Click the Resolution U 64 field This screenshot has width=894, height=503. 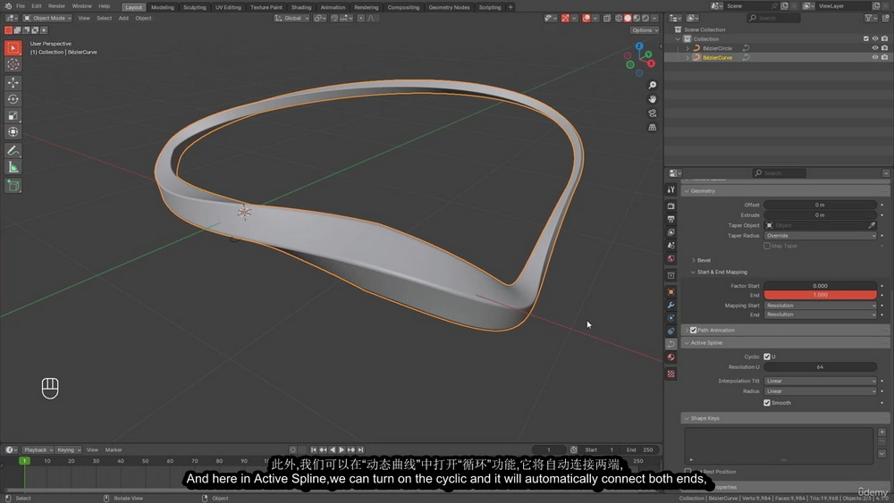pyautogui.click(x=820, y=367)
